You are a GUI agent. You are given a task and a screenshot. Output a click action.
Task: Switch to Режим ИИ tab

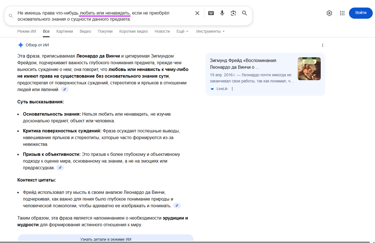tap(27, 31)
